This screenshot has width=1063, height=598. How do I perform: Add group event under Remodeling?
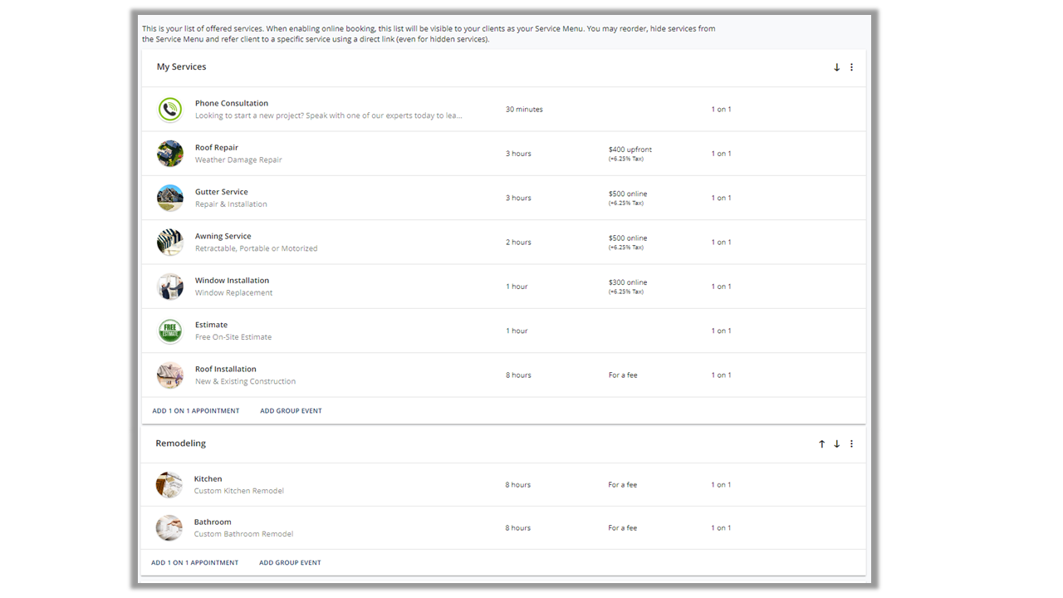click(290, 563)
